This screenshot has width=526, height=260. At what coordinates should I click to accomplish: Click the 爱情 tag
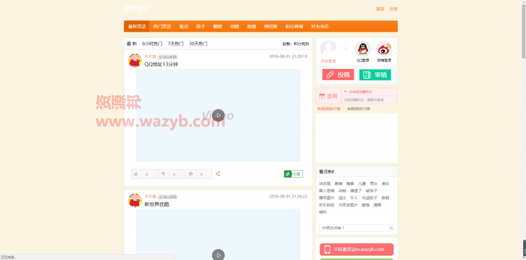[365, 205]
